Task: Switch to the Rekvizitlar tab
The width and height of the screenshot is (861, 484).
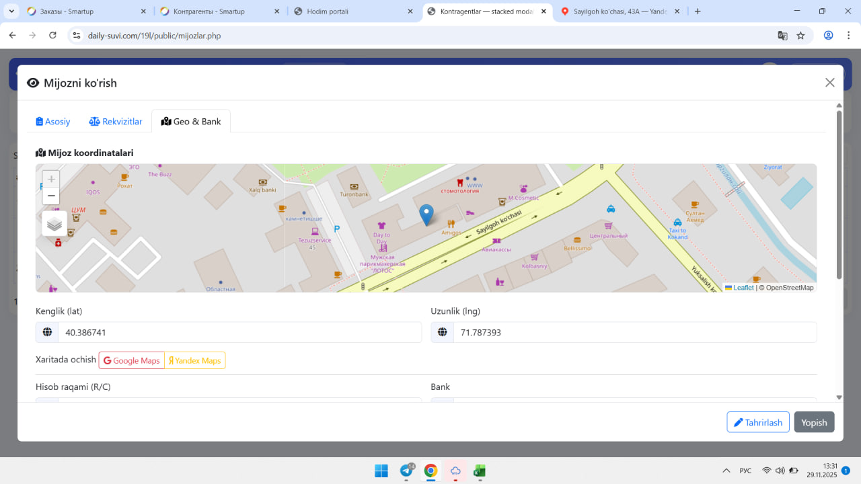Action: [116, 122]
